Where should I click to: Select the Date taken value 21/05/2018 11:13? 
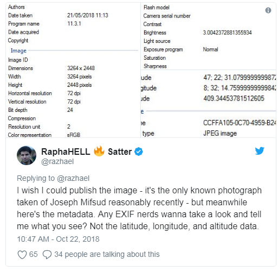pos(88,15)
